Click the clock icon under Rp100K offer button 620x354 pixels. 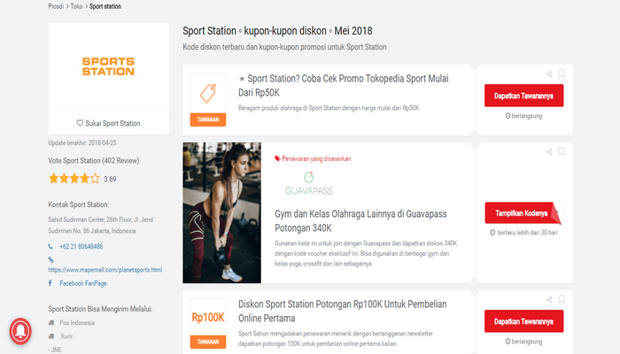[x=508, y=342]
